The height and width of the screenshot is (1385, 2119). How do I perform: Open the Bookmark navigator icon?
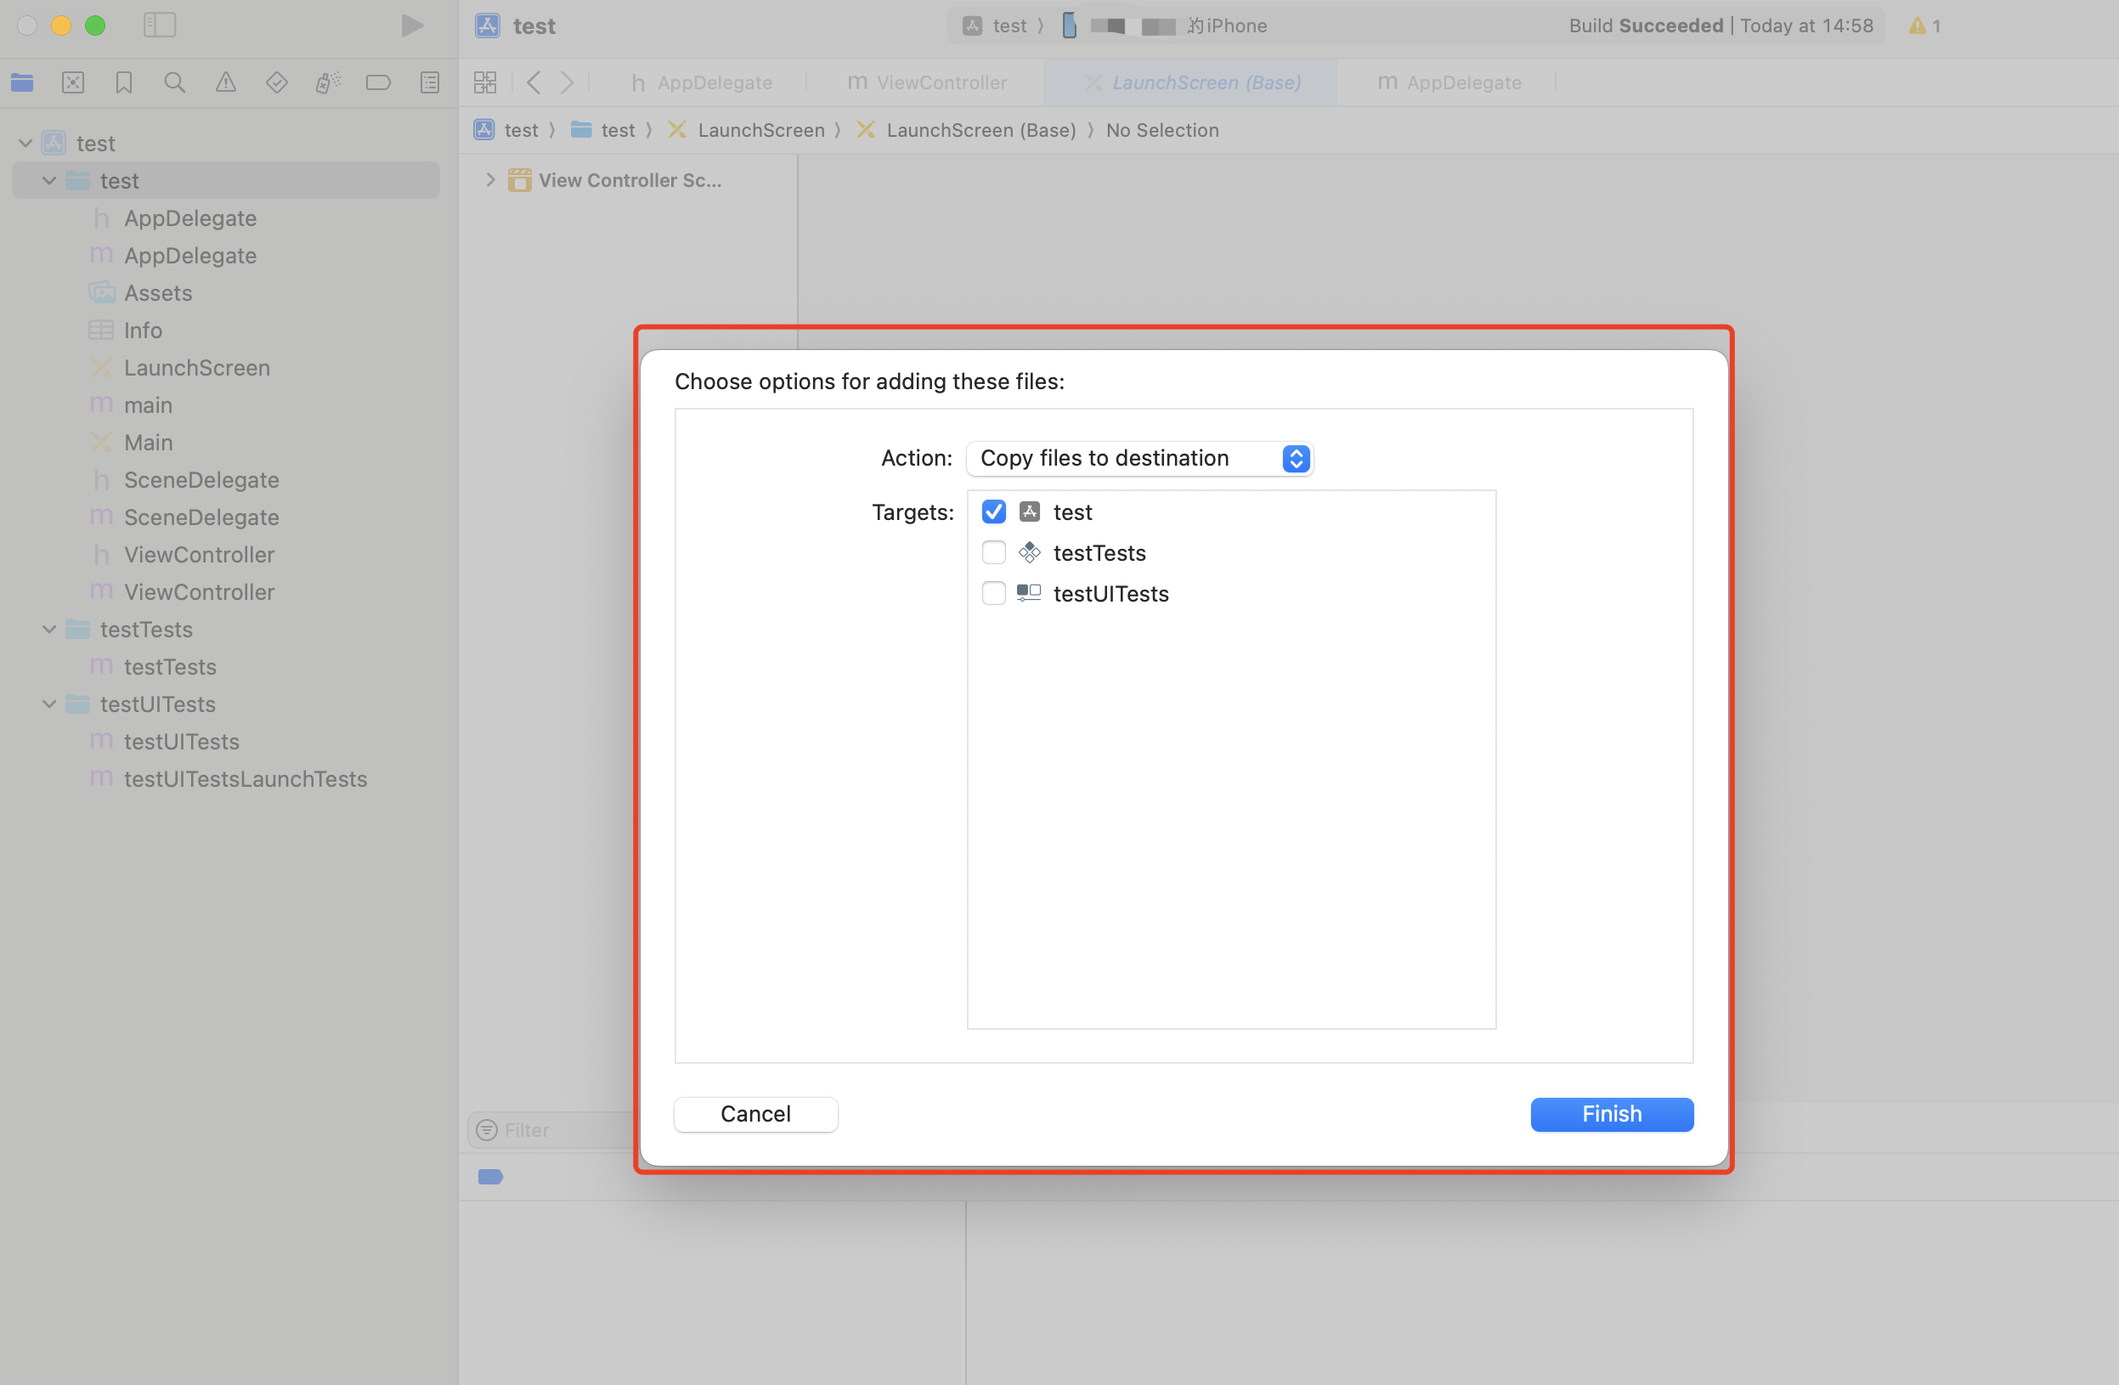coord(124,82)
